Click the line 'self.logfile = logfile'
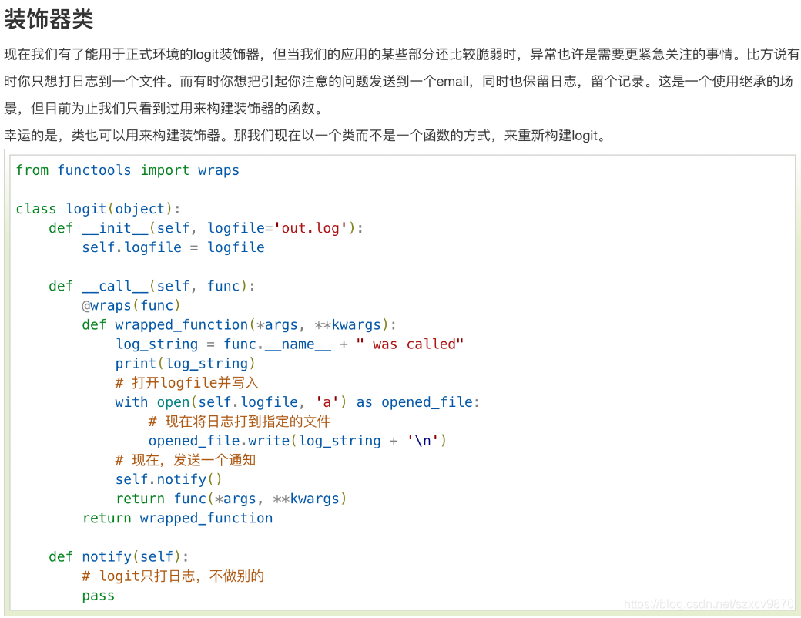 point(173,248)
